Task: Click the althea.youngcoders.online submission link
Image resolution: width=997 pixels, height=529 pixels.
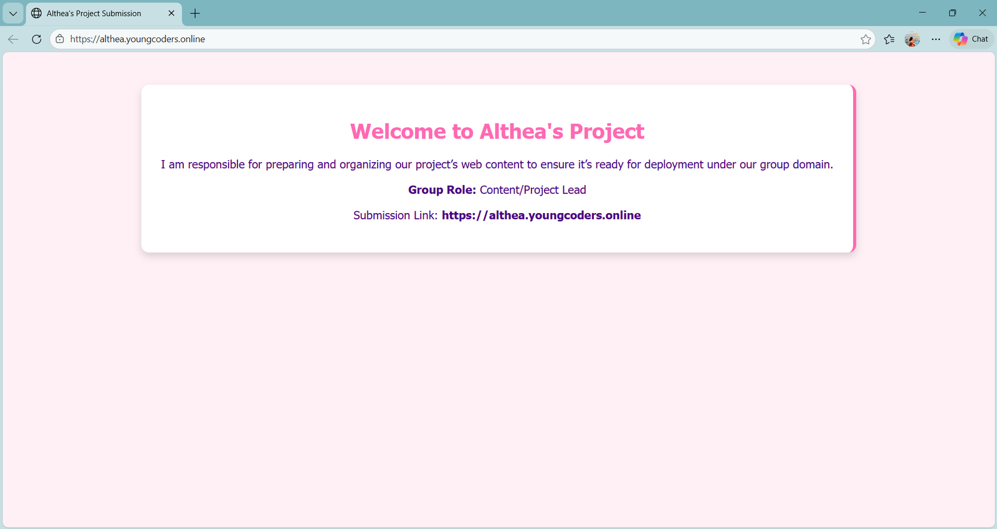Action: pos(541,216)
